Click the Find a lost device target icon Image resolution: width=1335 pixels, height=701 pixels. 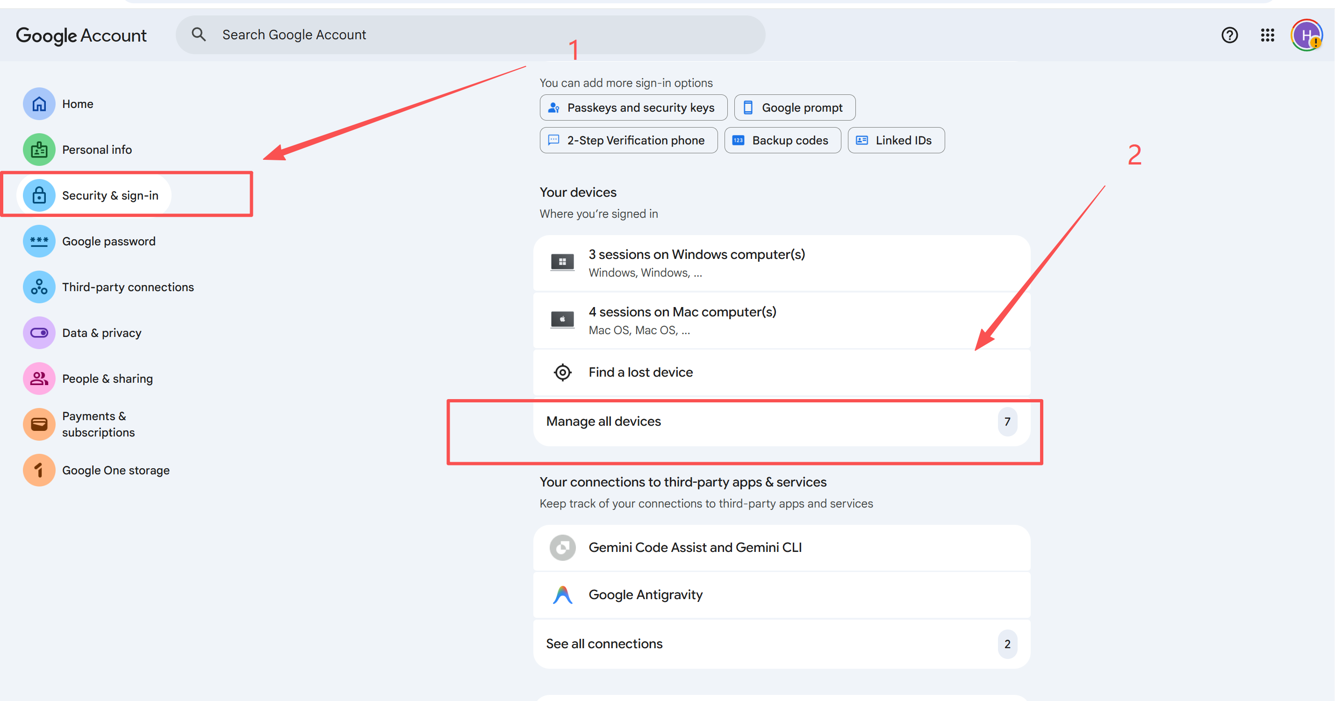(562, 372)
